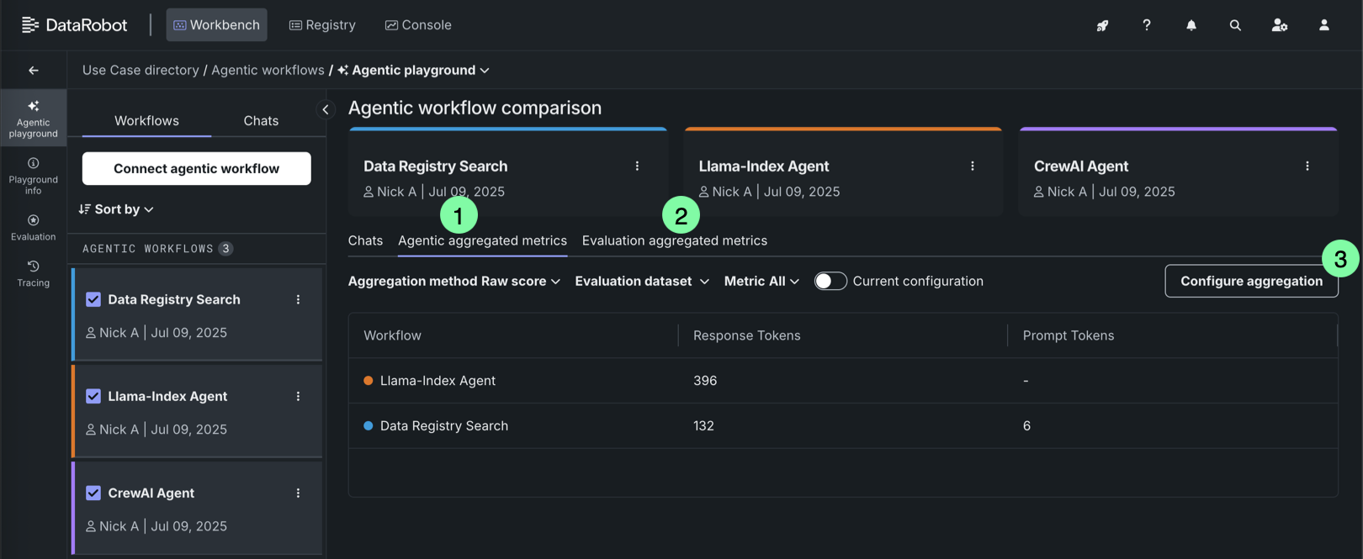The image size is (1363, 559).
Task: Click the back arrow icon
Action: (x=34, y=71)
